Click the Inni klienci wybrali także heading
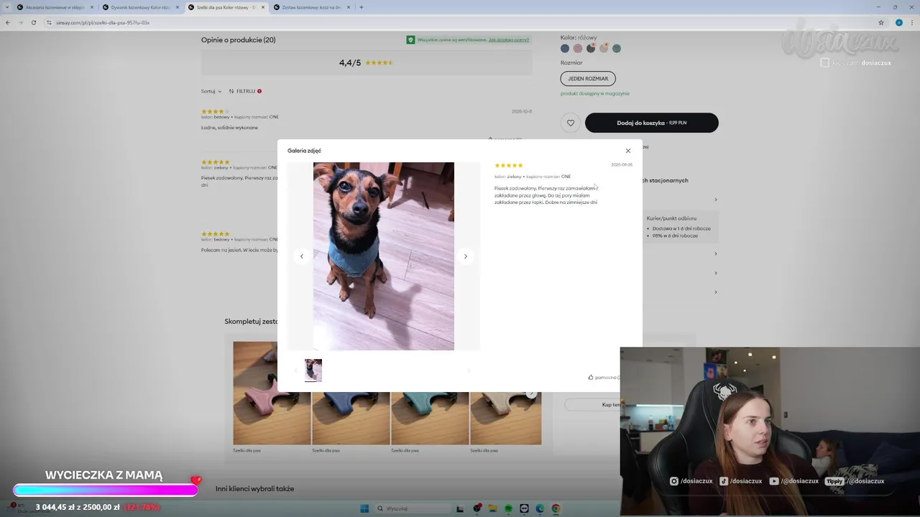Image resolution: width=920 pixels, height=517 pixels. [x=254, y=489]
